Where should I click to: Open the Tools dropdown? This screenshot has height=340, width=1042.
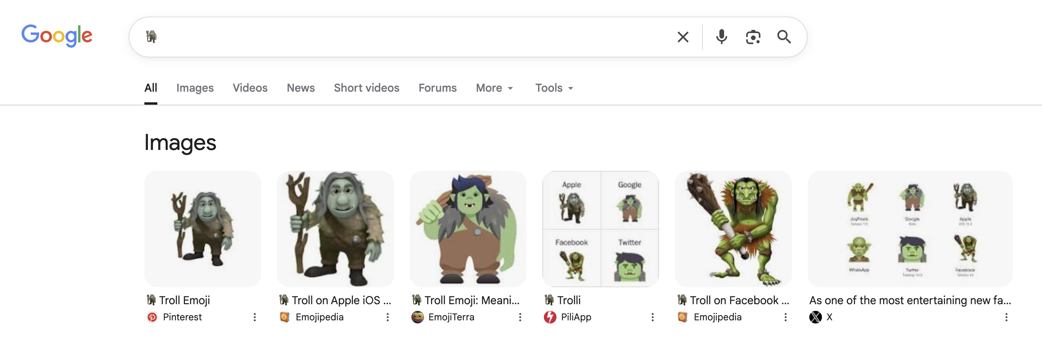(554, 88)
